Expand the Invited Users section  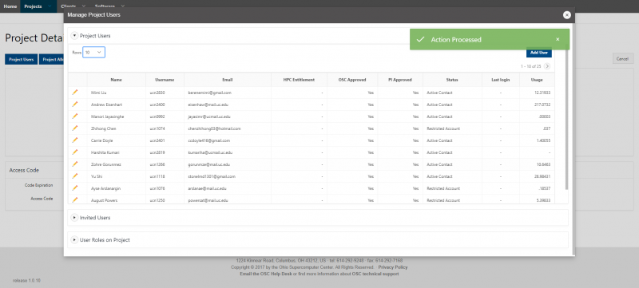click(74, 218)
